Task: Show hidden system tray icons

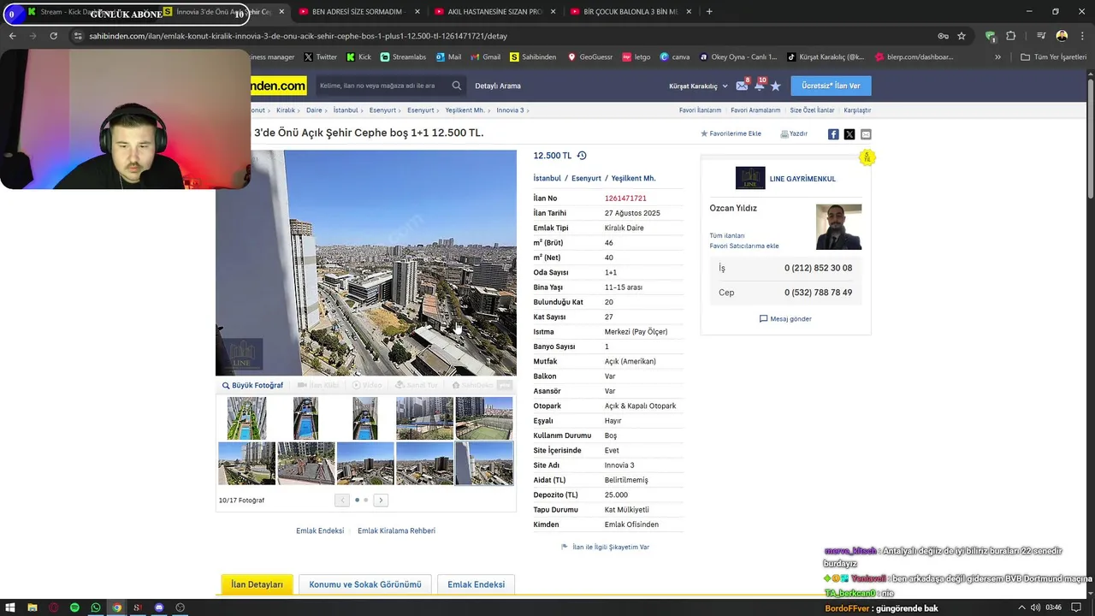Action: (x=1021, y=607)
